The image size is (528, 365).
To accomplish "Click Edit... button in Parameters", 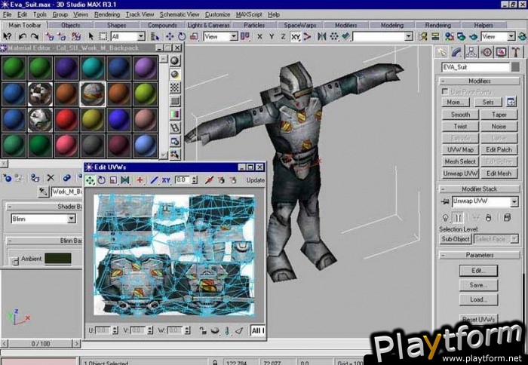I will click(x=478, y=271).
